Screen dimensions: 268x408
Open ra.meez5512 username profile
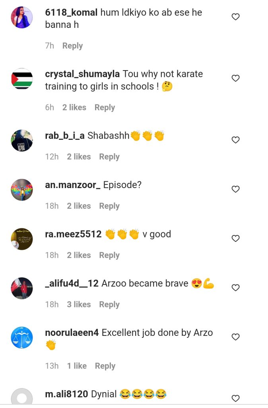click(73, 234)
